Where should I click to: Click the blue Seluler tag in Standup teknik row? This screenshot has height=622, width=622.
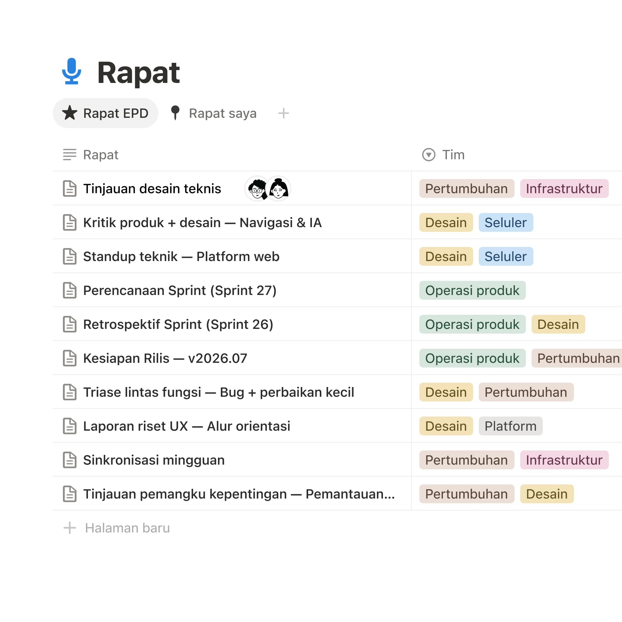[x=505, y=257]
